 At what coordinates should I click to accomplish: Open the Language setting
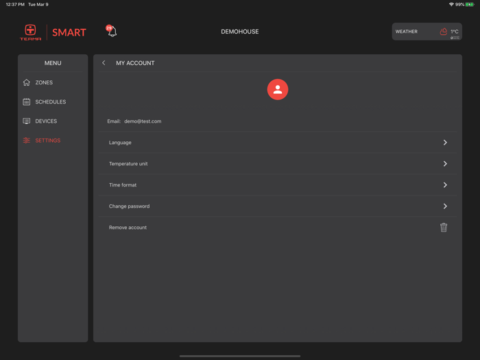coord(278,143)
